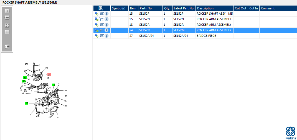Add SE152N to cart
297x140 pixels.
[101, 19]
